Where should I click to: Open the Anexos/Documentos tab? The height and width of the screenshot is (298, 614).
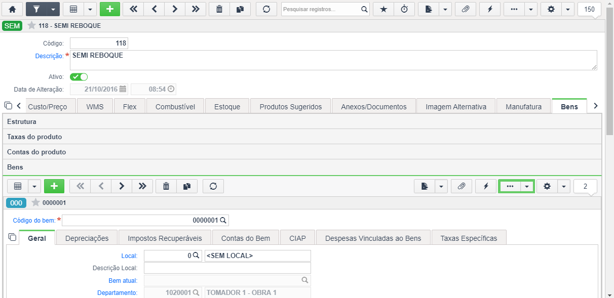pyautogui.click(x=374, y=107)
